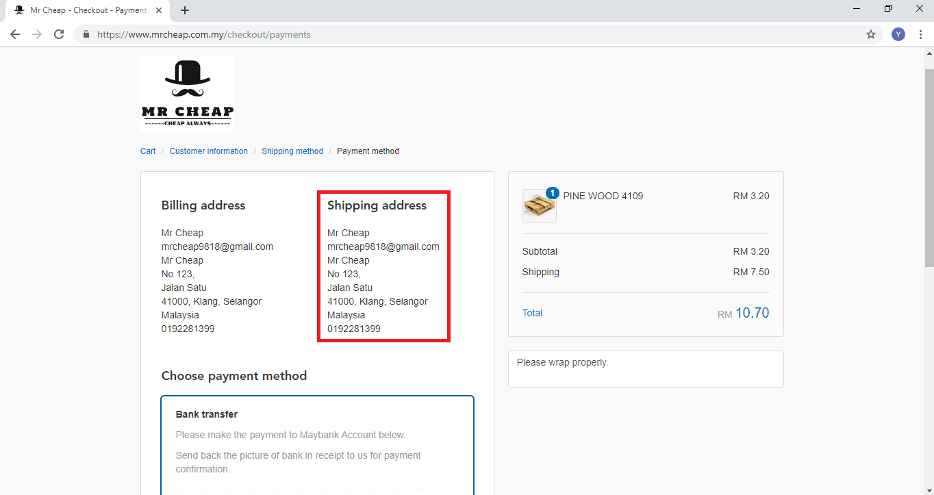934x495 pixels.
Task: Click the billing email mrcheap9818@gmail.com
Action: click(x=217, y=246)
